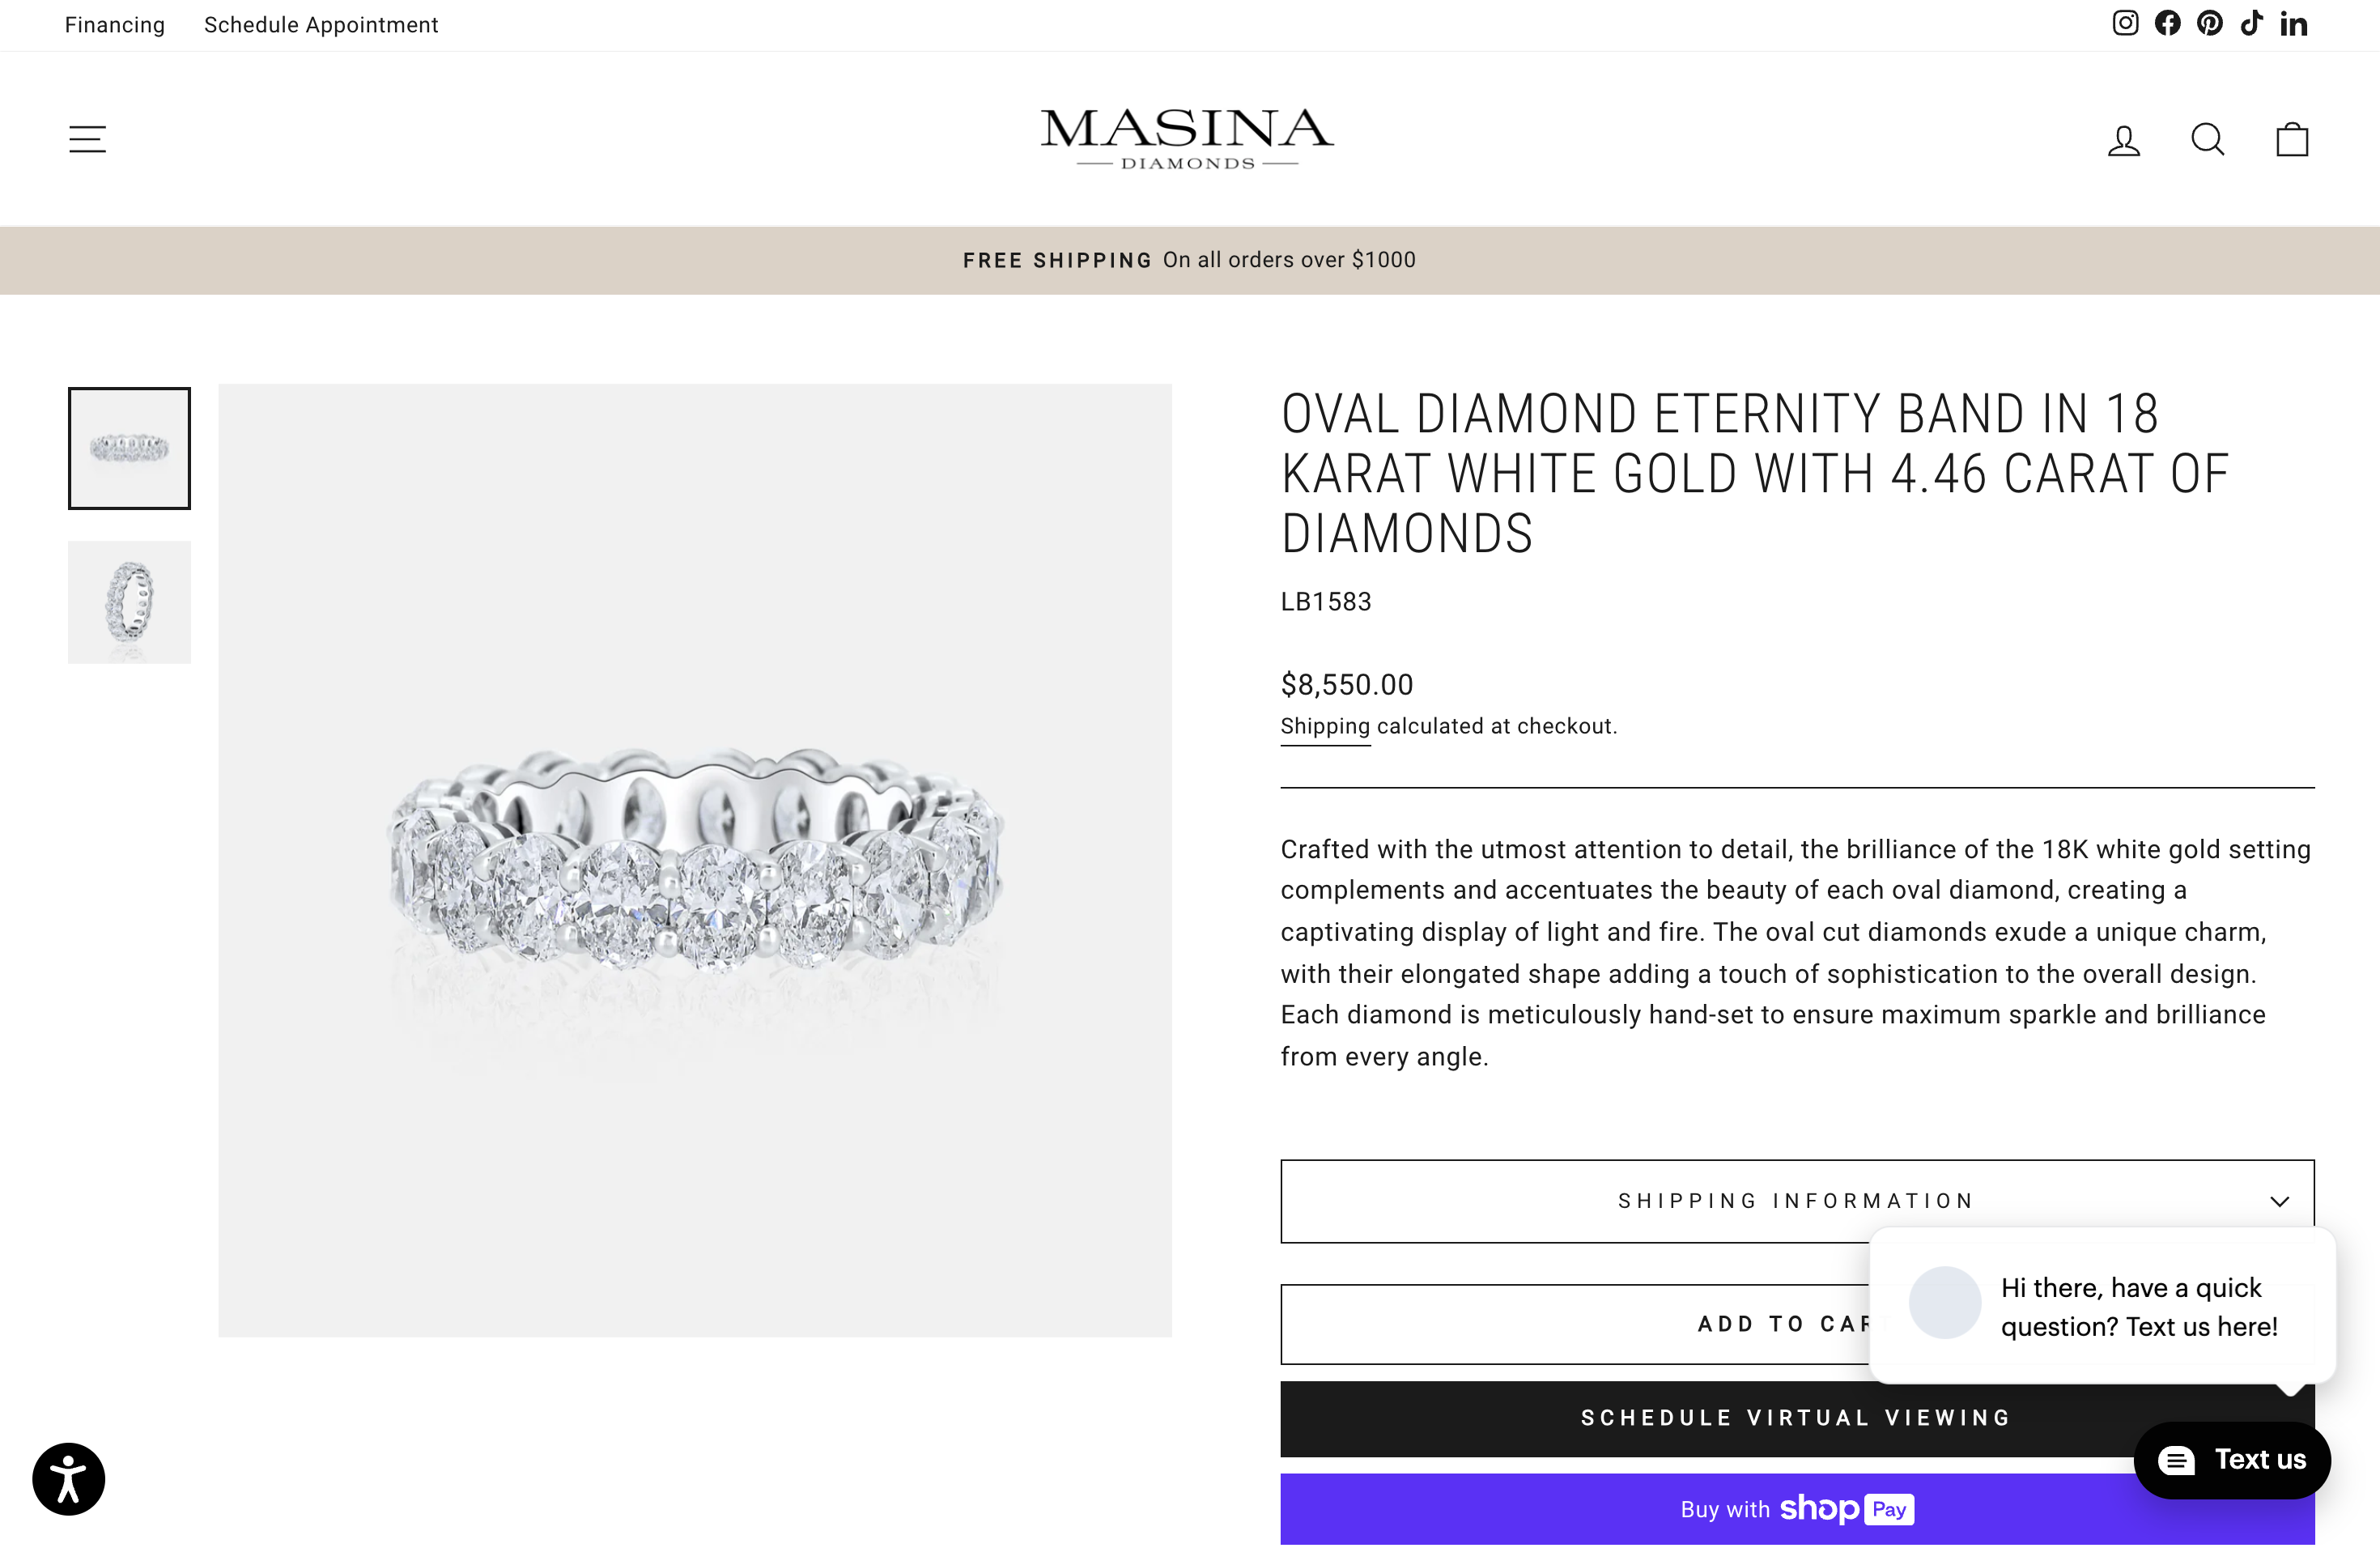Select the Financing menu item
This screenshot has height=1548, width=2380.
point(114,25)
